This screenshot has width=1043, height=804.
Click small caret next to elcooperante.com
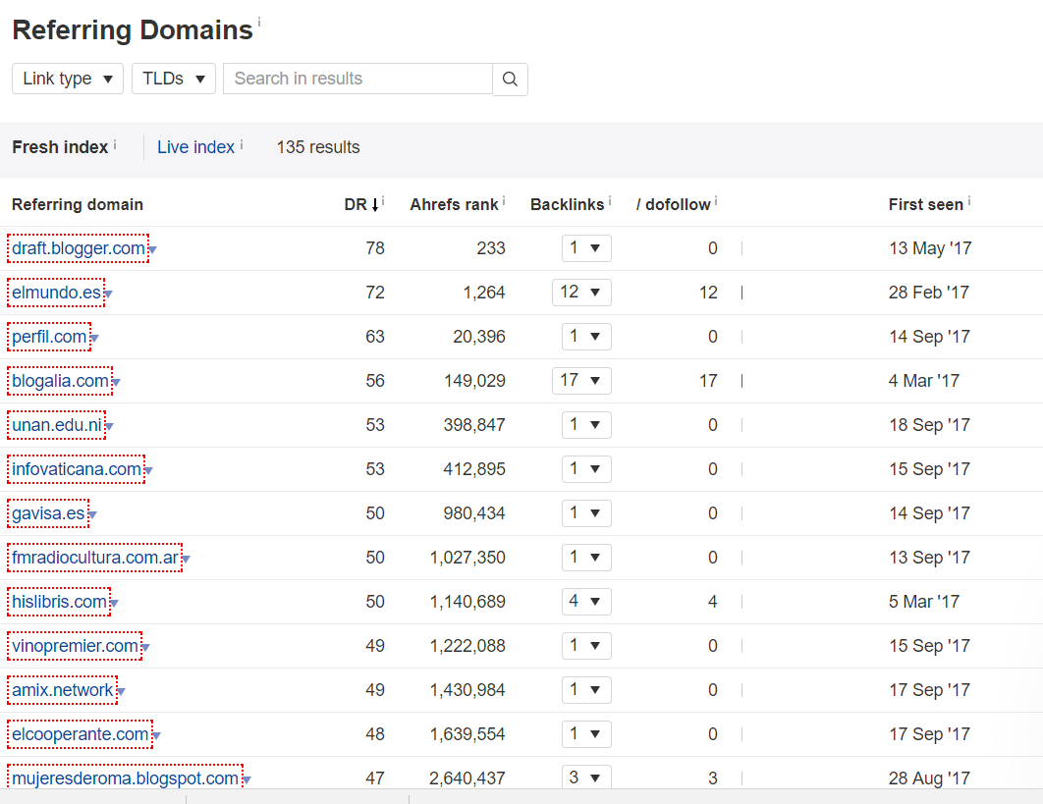[156, 736]
